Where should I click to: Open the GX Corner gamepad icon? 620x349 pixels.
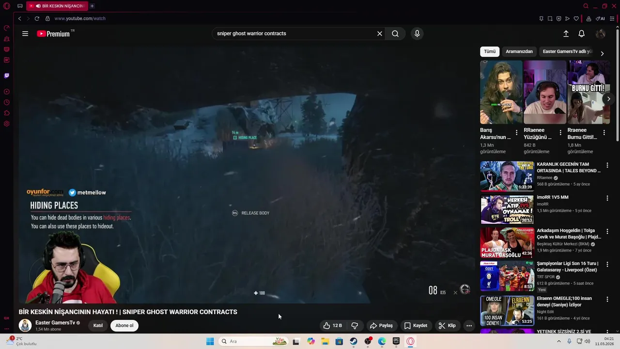pyautogui.click(x=20, y=6)
